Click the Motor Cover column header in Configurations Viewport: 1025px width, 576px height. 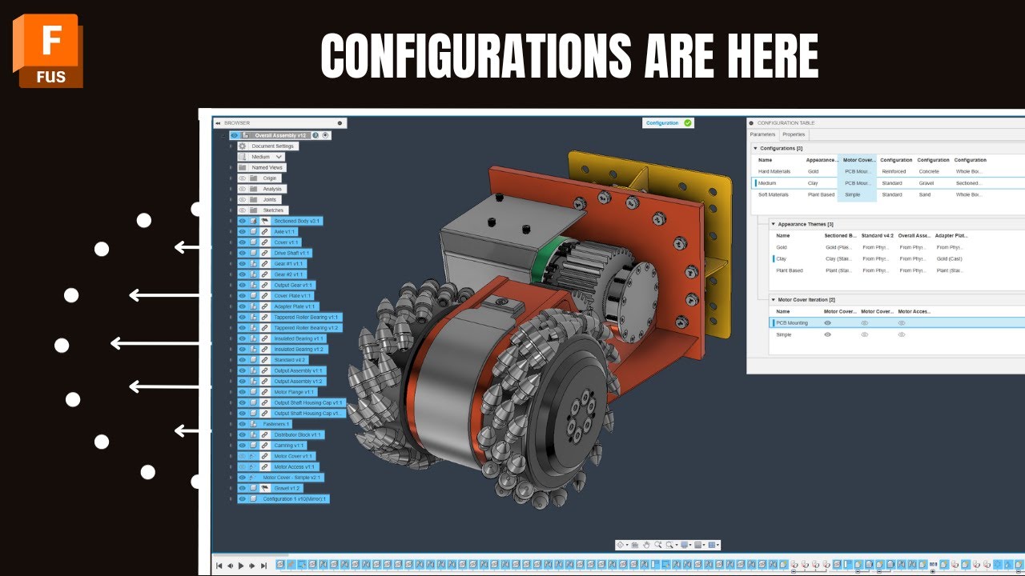click(859, 160)
